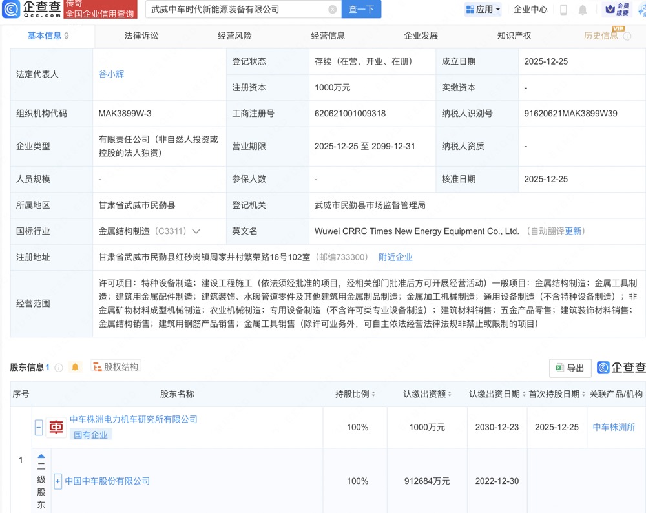Click the notification bell in the top bar

(582, 9)
